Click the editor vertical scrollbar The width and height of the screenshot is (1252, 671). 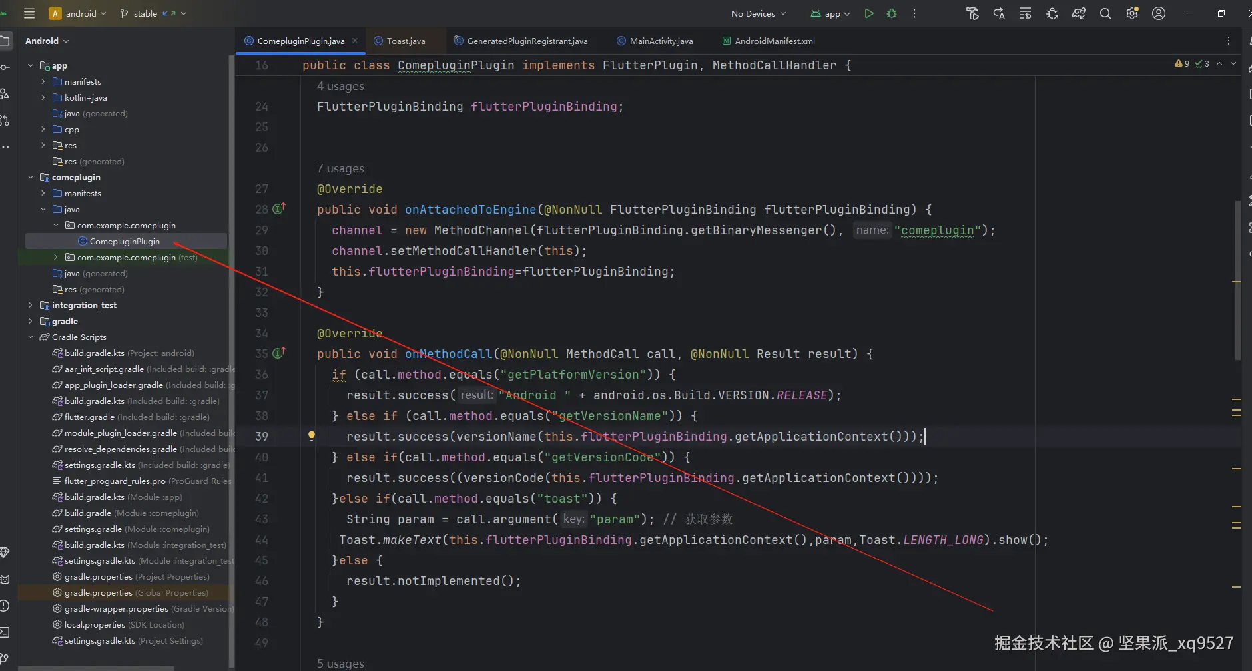pos(1238,280)
